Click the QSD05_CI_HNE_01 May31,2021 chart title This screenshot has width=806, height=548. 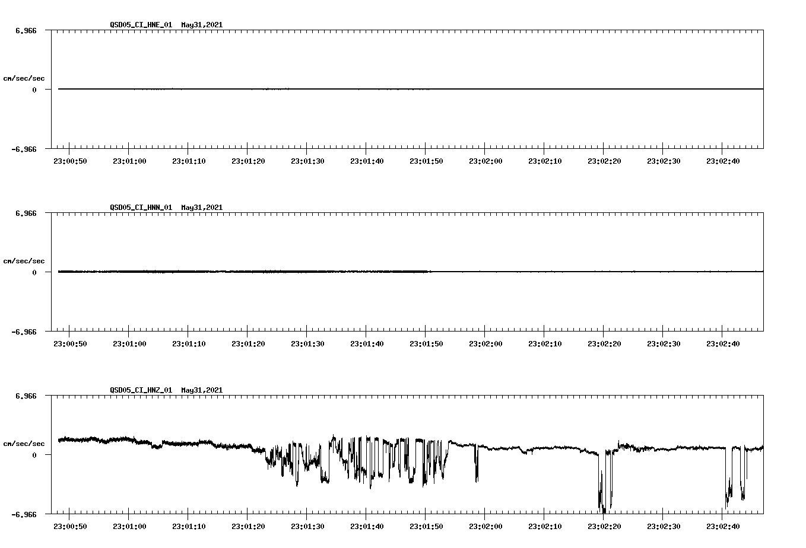click(166, 25)
